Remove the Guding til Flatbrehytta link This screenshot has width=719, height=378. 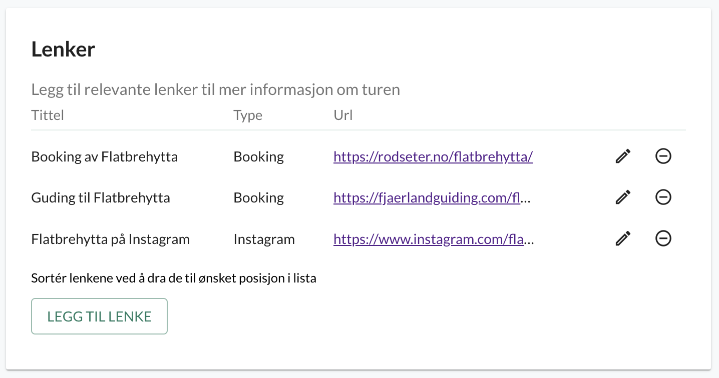(x=663, y=197)
